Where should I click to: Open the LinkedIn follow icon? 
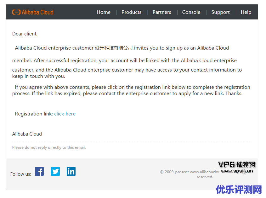[x=71, y=171]
